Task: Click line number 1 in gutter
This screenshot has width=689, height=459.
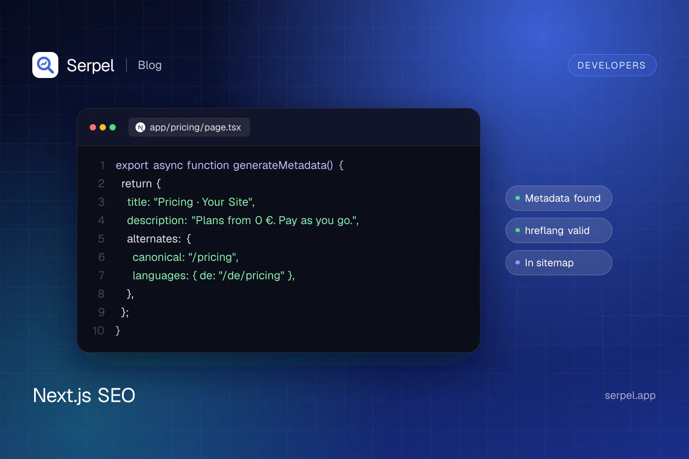Action: (102, 165)
